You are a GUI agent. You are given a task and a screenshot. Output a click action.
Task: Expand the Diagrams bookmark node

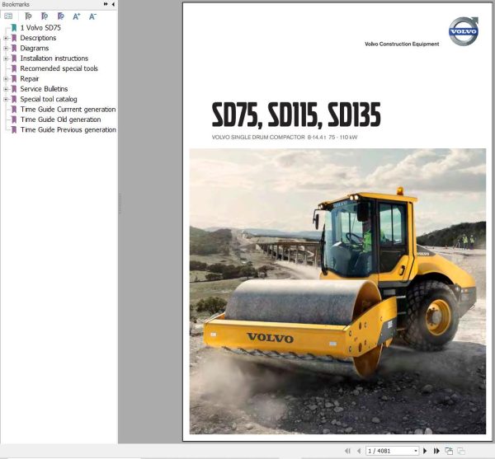tap(6, 49)
